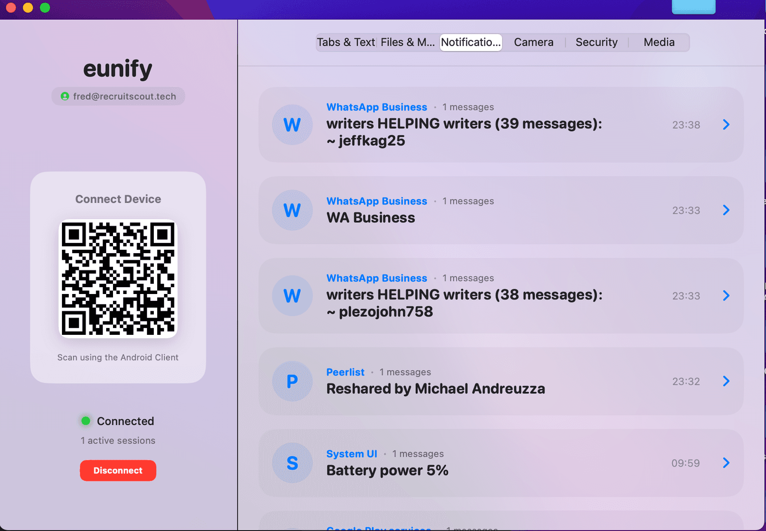This screenshot has height=531, width=766.
Task: Click 'Scan using the Android Client' text
Action: pos(118,357)
